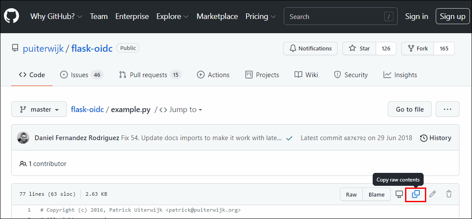The width and height of the screenshot is (472, 219).
Task: Open the Pull requests tab
Action: coord(149,75)
